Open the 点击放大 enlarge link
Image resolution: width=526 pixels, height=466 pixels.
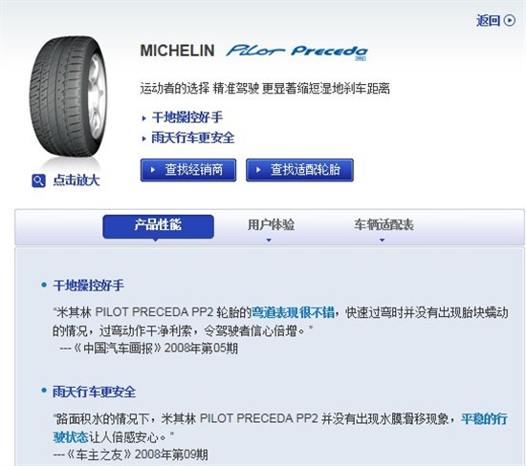(x=77, y=180)
